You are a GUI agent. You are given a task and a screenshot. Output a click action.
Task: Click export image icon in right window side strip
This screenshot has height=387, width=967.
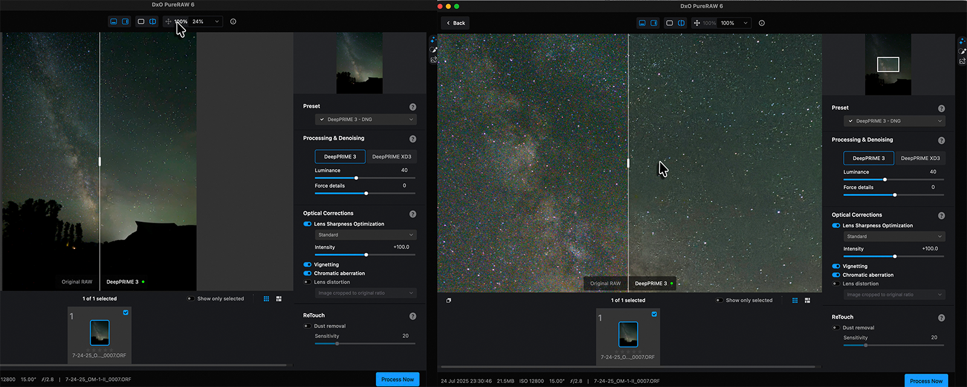[x=962, y=61]
